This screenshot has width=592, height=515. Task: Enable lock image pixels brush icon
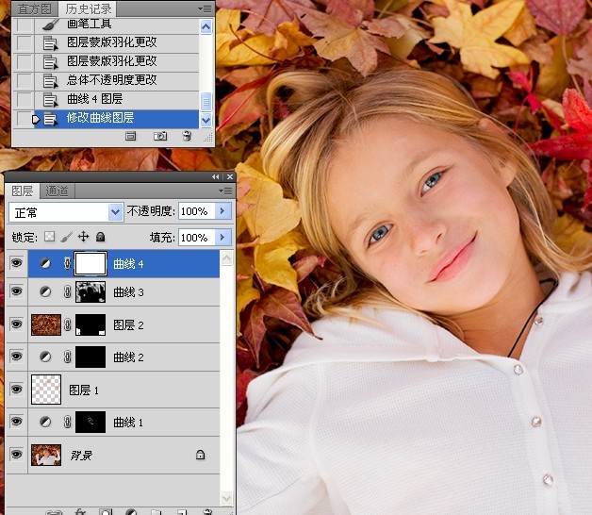[66, 237]
